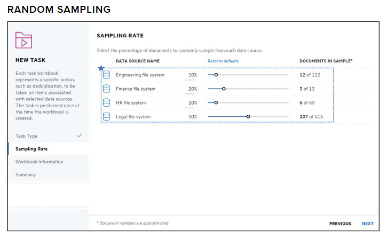Click the Legal sampling slider handle

[x=248, y=117]
